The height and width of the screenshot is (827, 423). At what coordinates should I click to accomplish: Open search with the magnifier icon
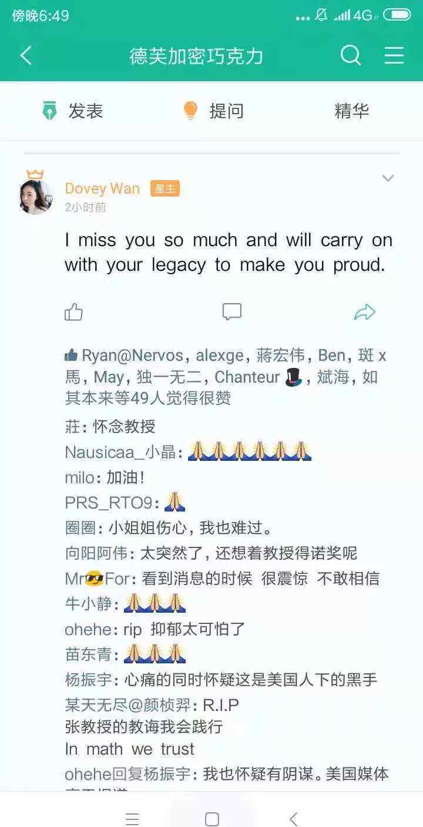[351, 55]
